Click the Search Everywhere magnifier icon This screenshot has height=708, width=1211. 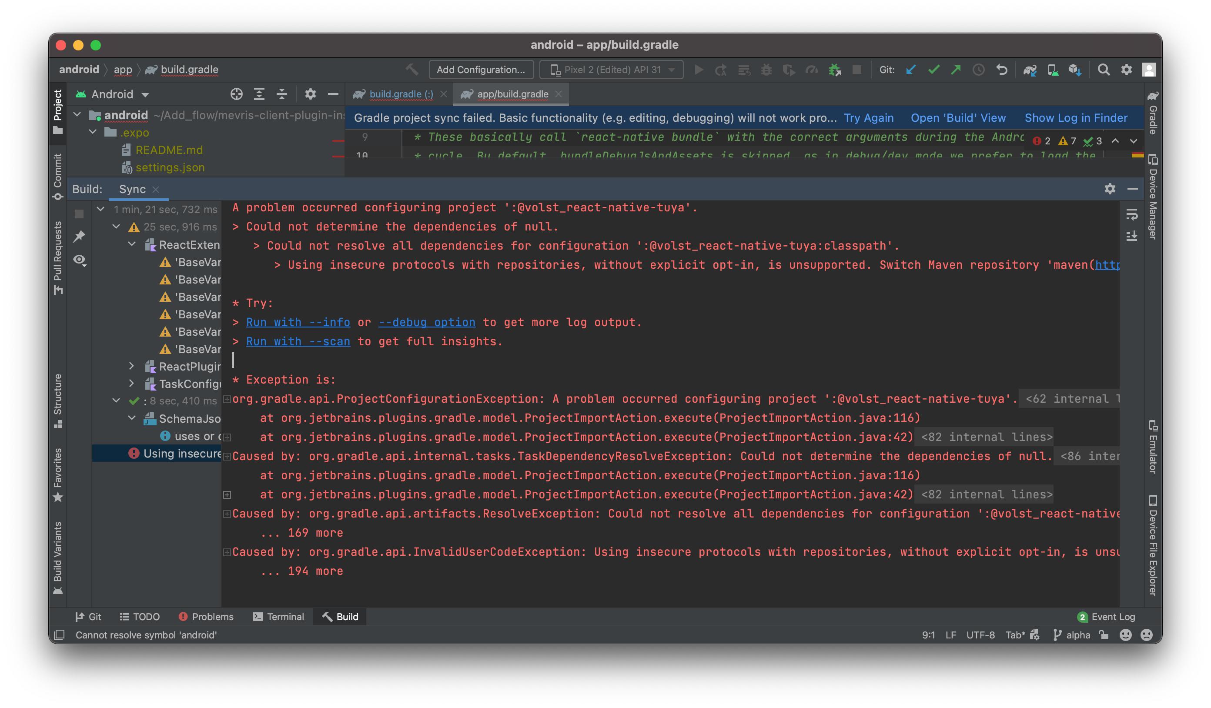[1104, 70]
